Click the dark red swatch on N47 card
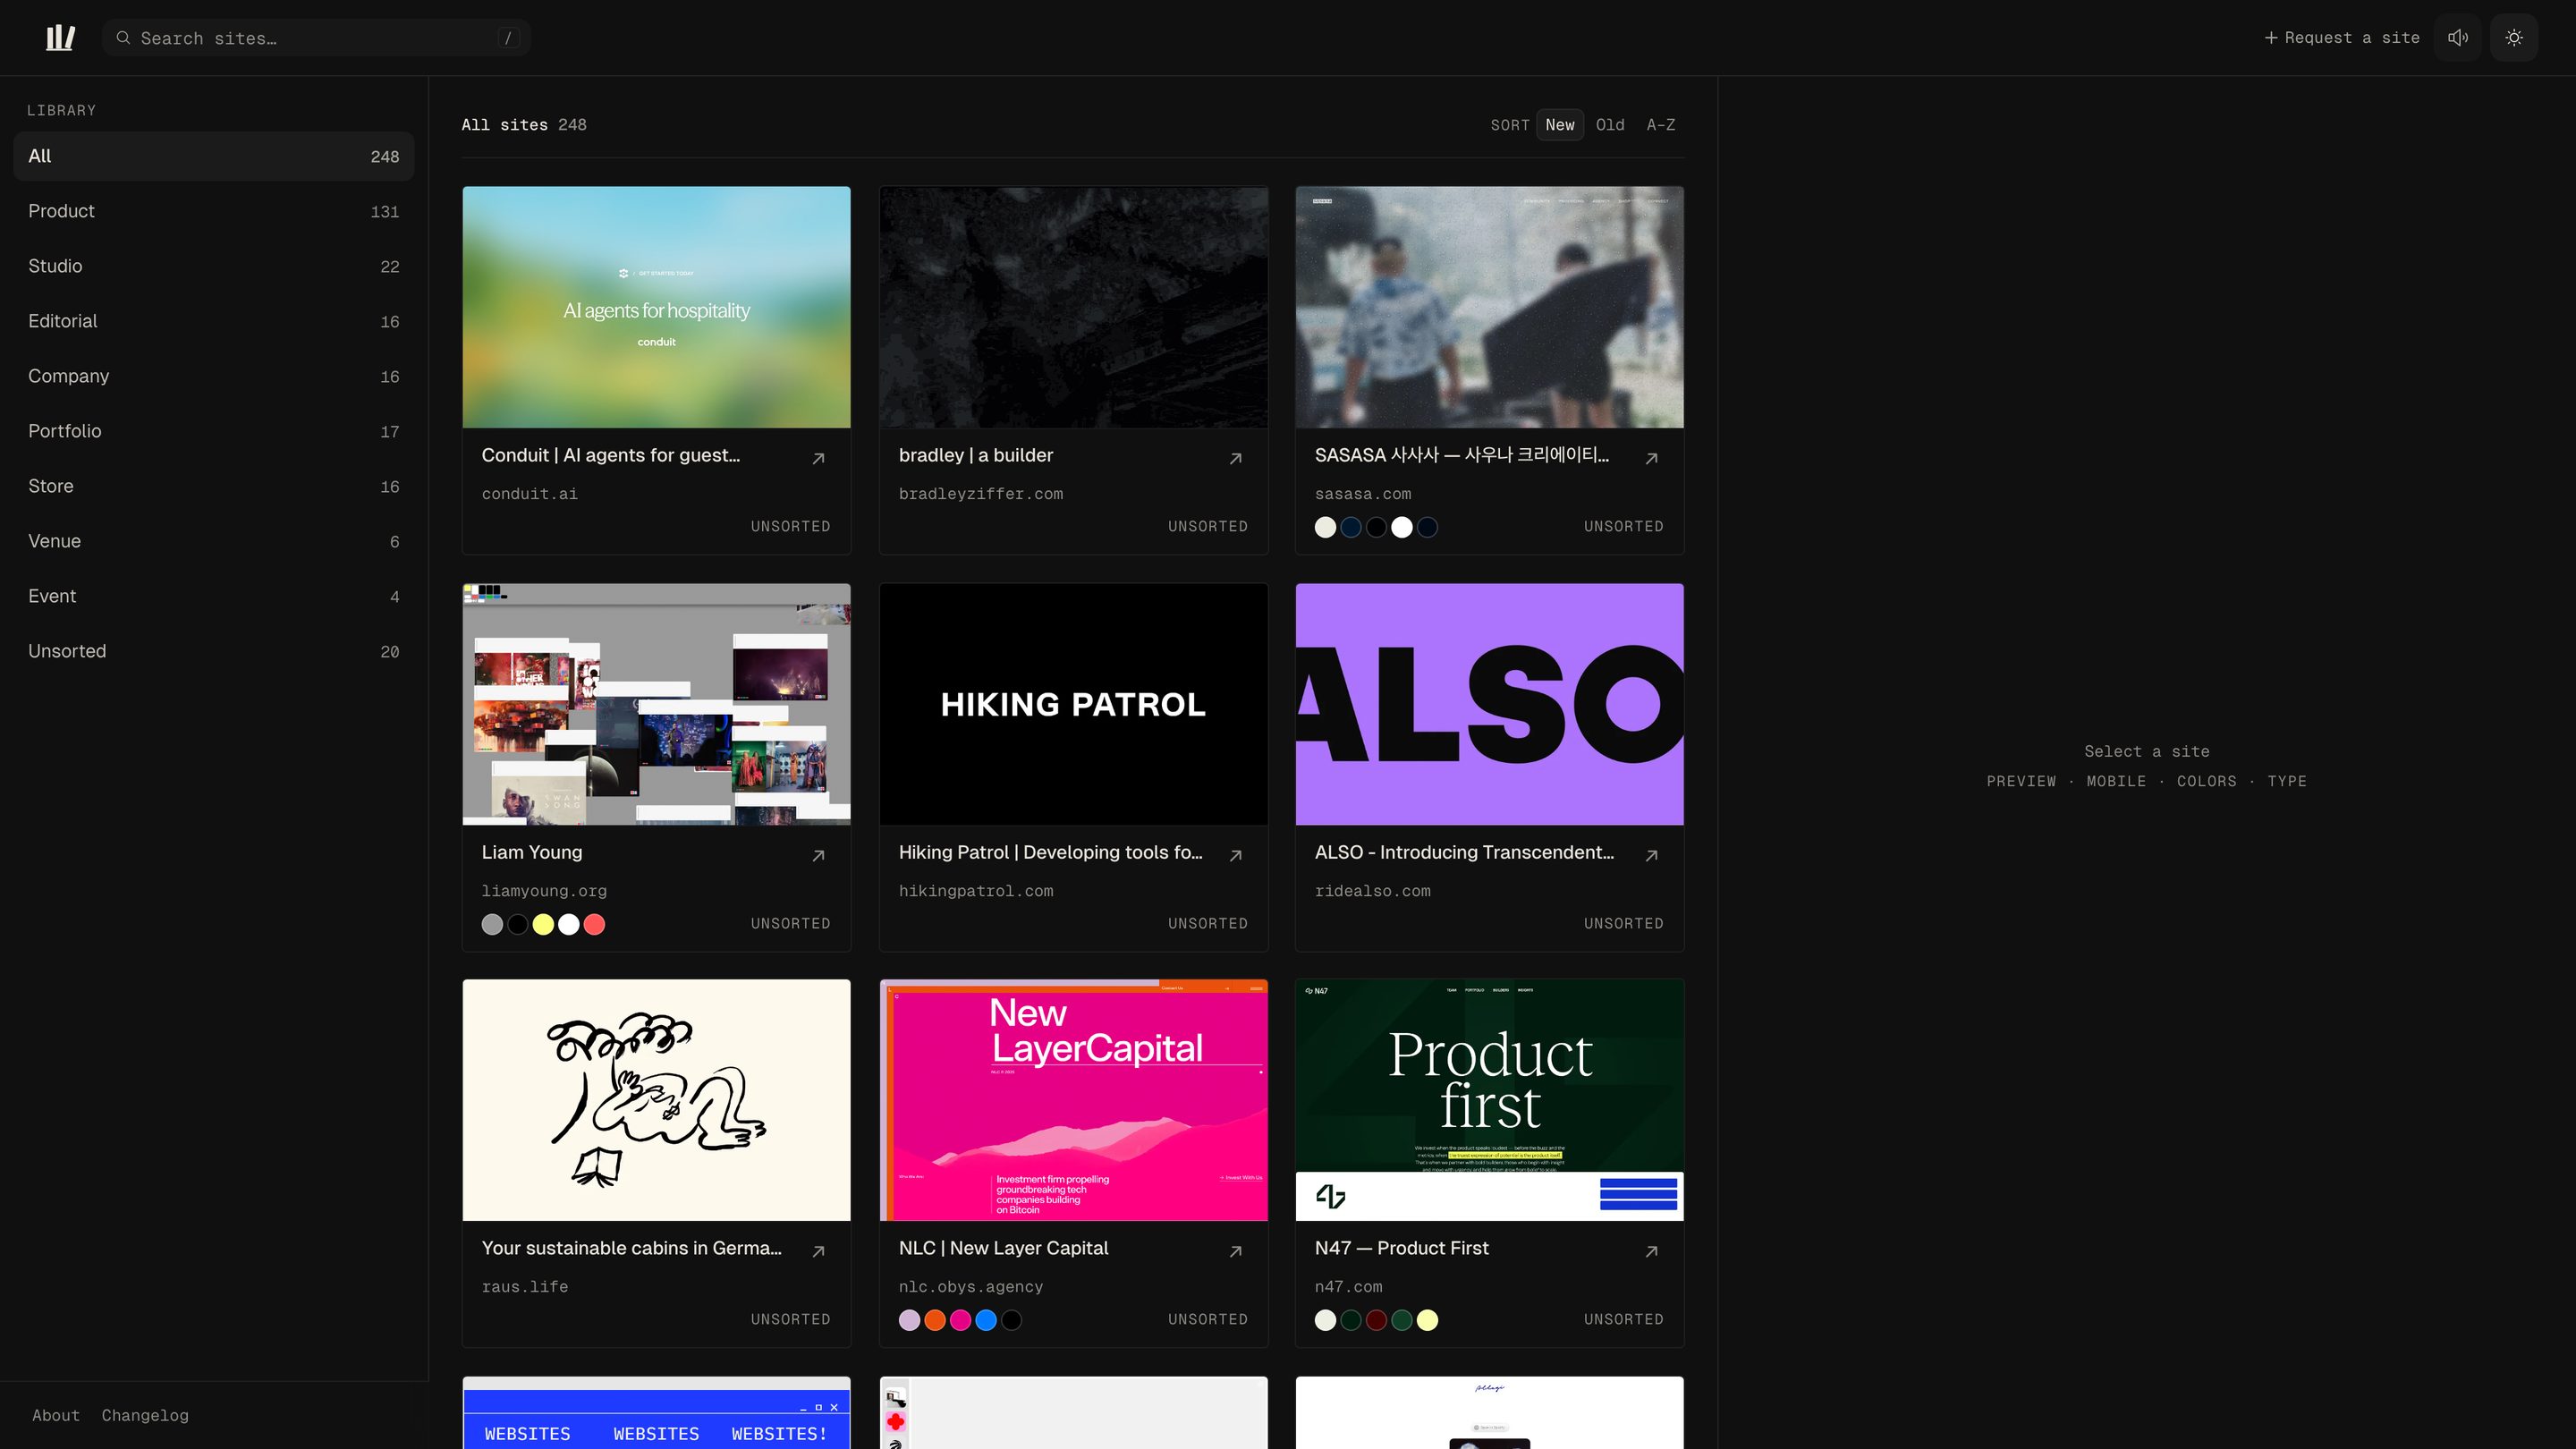The height and width of the screenshot is (1449, 2576). pos(1376,1320)
